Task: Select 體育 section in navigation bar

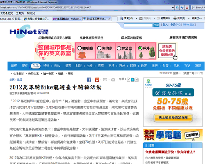Action: (68, 66)
